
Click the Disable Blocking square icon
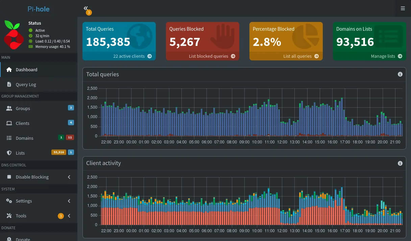coord(9,177)
